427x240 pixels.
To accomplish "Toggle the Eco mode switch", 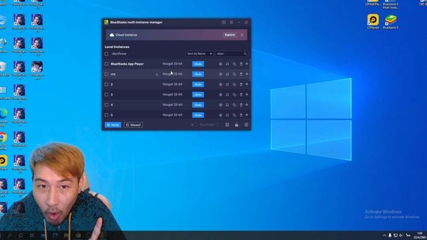I will (193, 125).
